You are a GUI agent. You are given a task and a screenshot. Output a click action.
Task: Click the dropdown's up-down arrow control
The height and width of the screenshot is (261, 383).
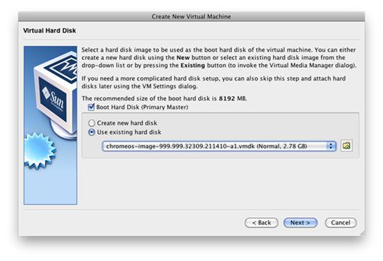pyautogui.click(x=331, y=146)
